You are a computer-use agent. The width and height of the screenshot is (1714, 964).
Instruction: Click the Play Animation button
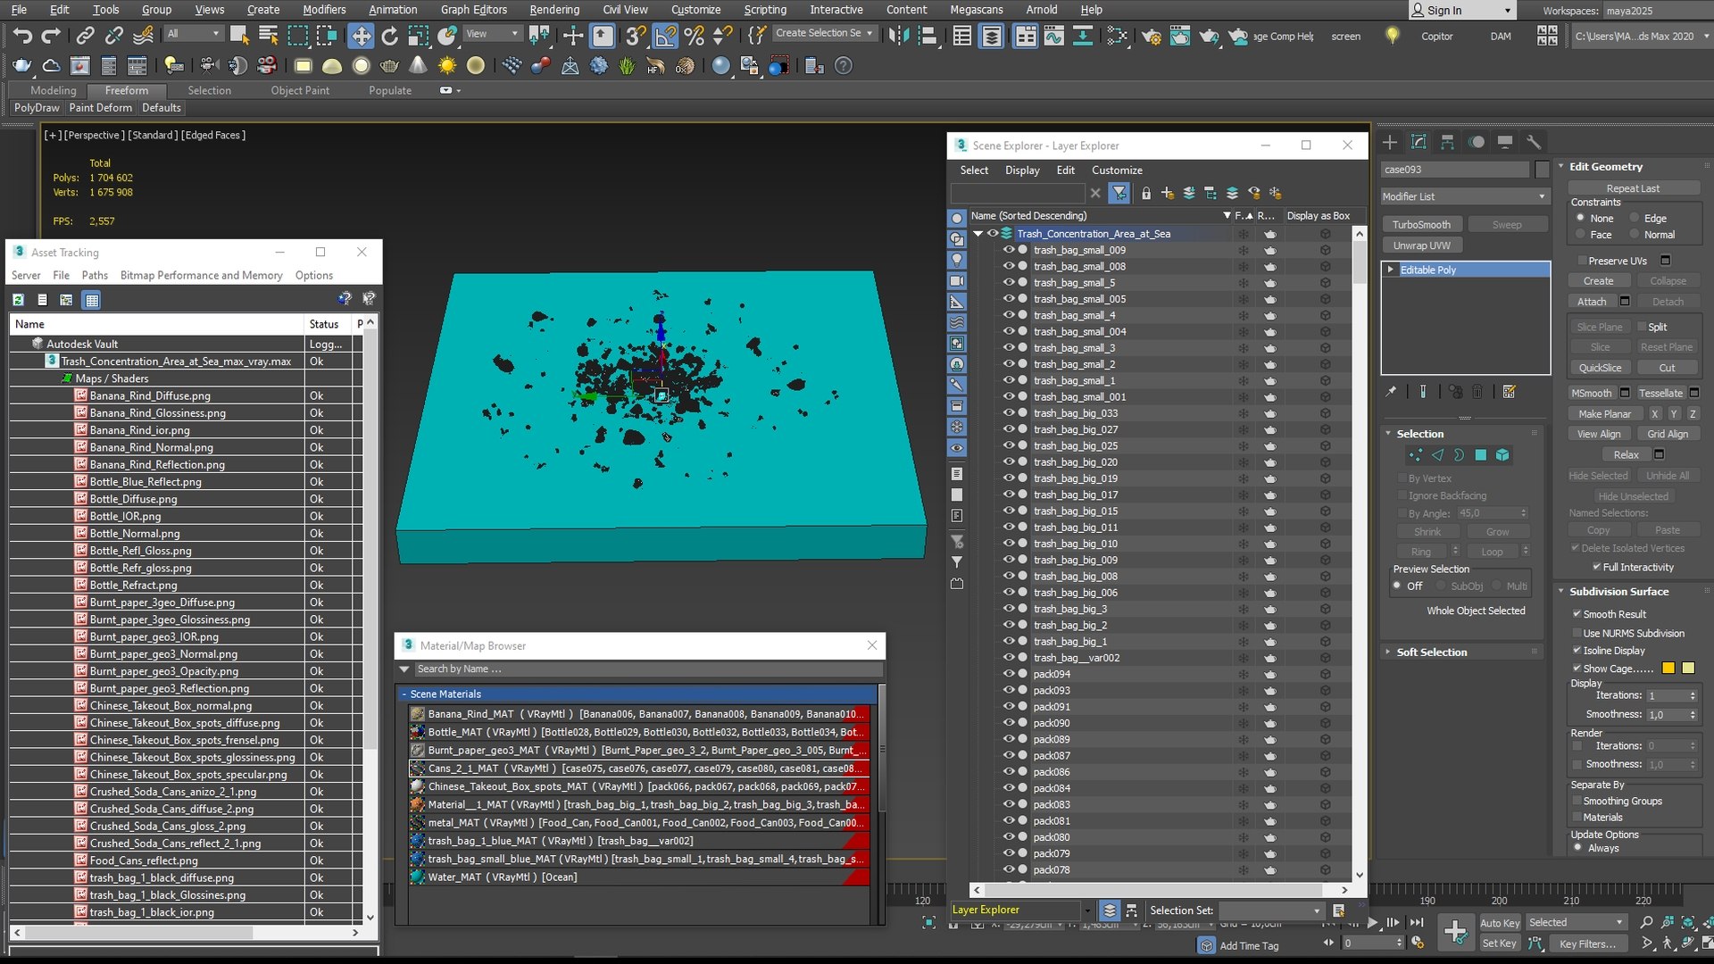pyautogui.click(x=1373, y=923)
